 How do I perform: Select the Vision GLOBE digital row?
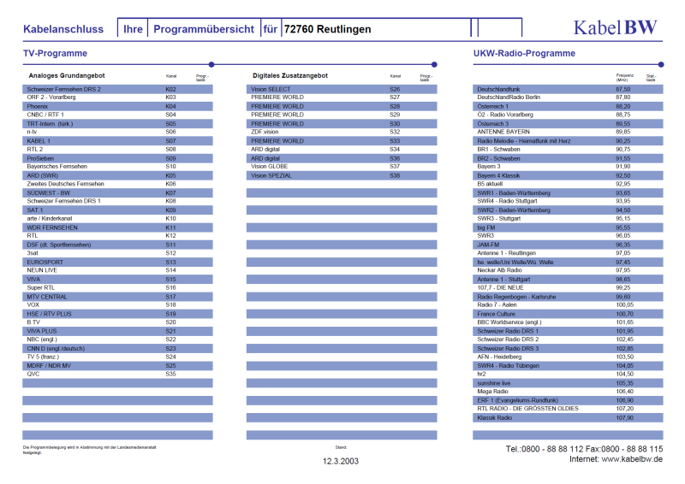click(342, 167)
